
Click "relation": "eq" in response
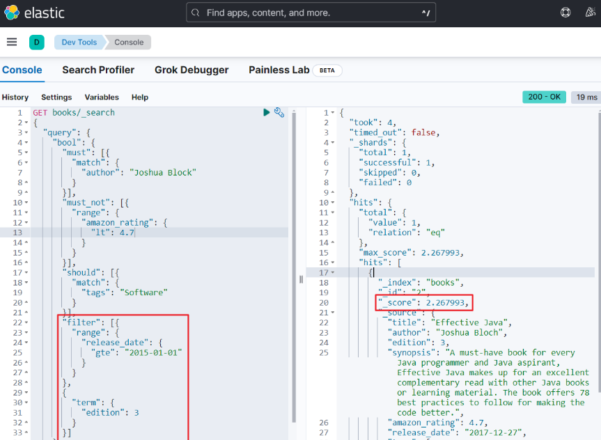tap(407, 233)
